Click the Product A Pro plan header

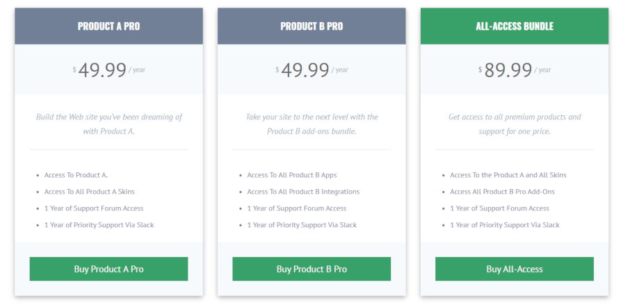108,26
